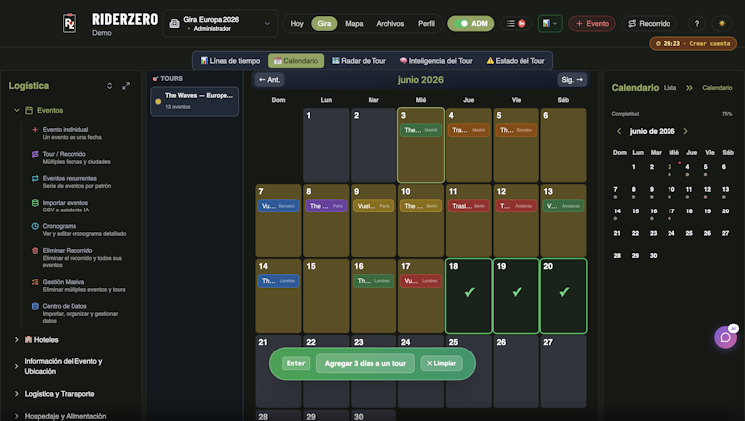This screenshot has width=745, height=421.
Task: Open the Perfil tab
Action: point(426,23)
